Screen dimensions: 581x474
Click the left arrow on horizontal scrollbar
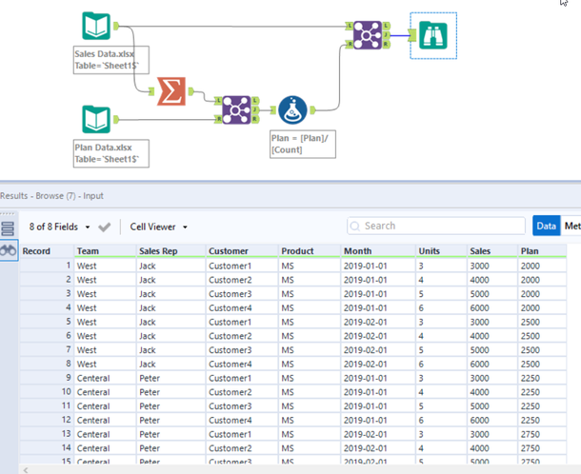tap(26, 469)
